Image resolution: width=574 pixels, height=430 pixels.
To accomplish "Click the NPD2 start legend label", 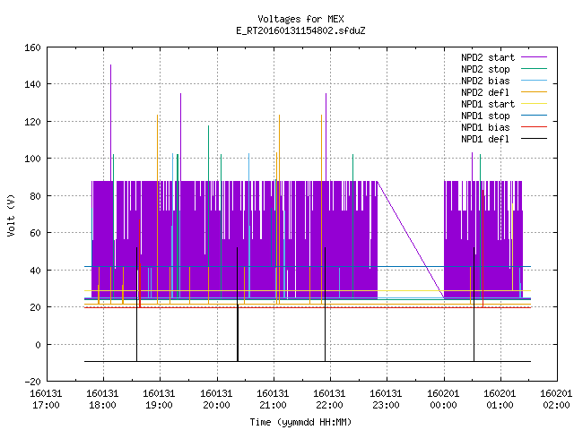I will click(x=488, y=57).
